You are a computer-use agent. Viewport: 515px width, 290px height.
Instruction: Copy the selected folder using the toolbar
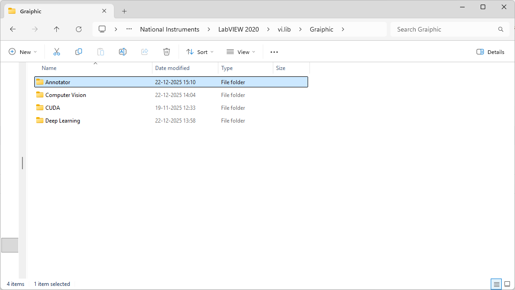[x=78, y=51]
